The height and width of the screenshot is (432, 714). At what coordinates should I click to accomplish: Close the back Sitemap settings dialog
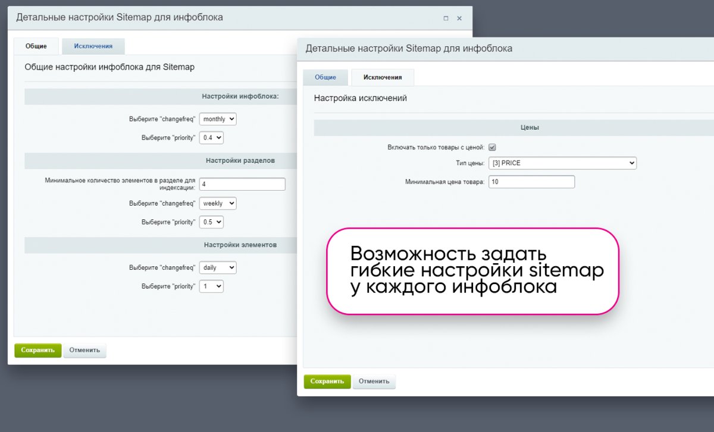click(x=459, y=18)
